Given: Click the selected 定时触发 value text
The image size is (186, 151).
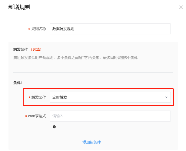Looking at the screenshot, I should pos(60,97).
